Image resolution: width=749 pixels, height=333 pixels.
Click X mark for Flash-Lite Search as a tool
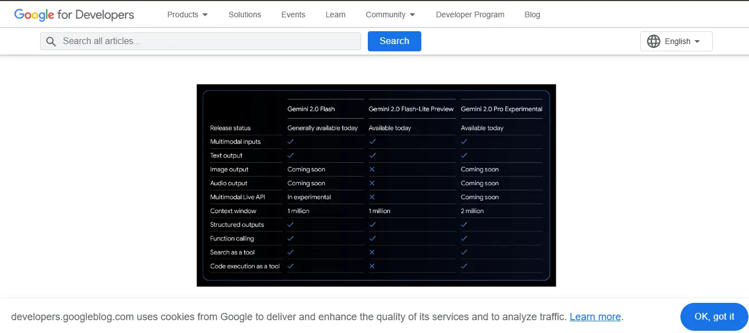tap(372, 252)
